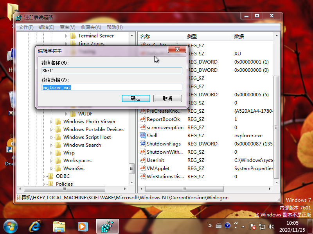The image size is (313, 234).
Task: Collapse the WUDF tree branch
Action: pos(67,113)
